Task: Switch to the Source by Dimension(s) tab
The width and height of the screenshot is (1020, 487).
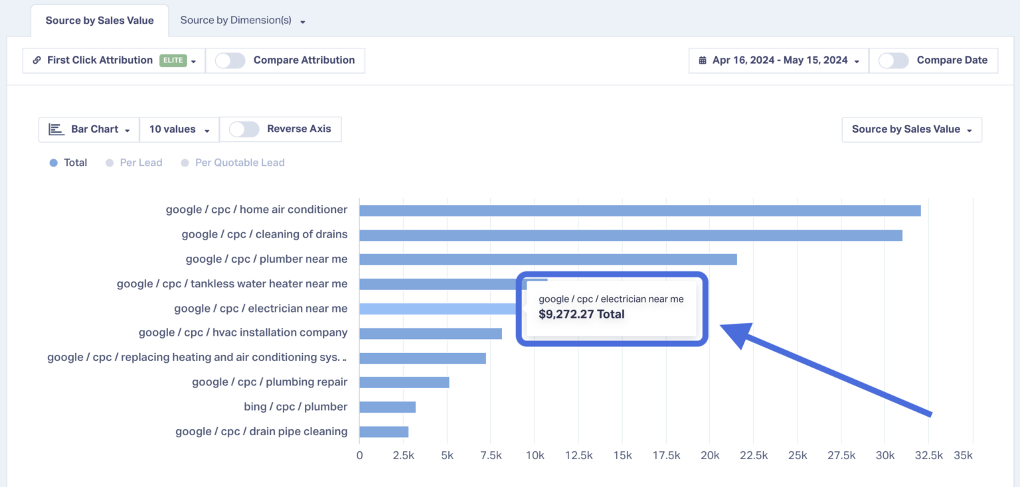Action: (236, 20)
